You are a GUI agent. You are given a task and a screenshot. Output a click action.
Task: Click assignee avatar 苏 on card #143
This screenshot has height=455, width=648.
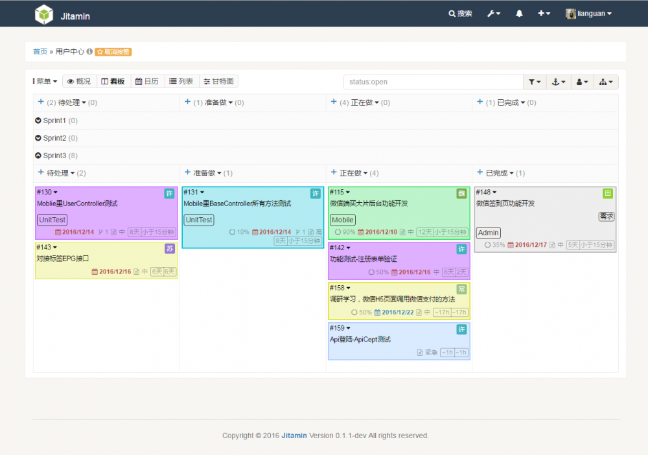pyautogui.click(x=169, y=248)
